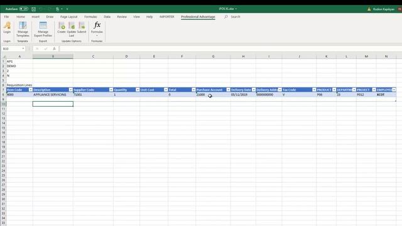Click the Save icon in title bar
This screenshot has width=402, height=226.
coord(33,9)
